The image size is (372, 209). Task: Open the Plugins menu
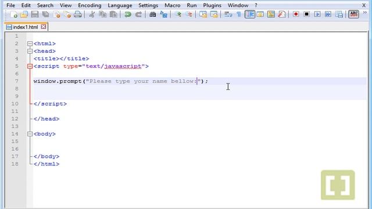[x=212, y=5]
